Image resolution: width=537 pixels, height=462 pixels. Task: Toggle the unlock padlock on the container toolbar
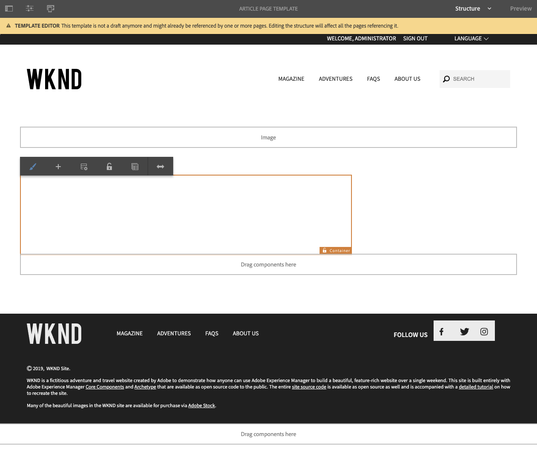click(x=109, y=166)
